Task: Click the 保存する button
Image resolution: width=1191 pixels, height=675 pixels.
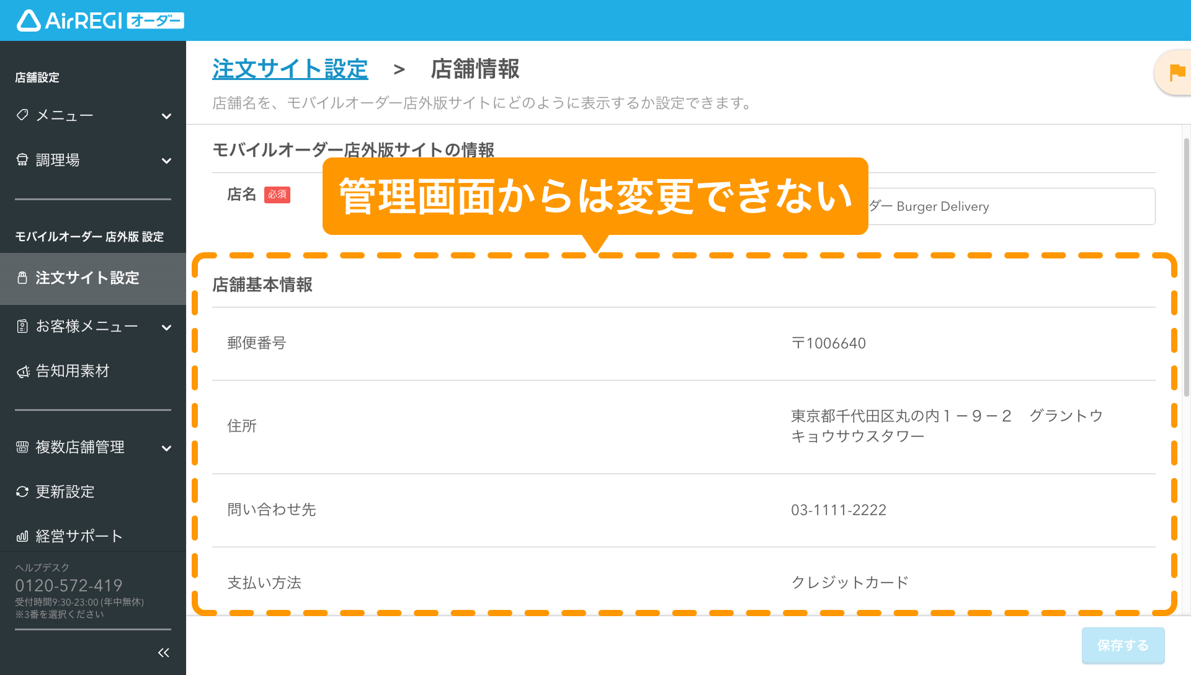Action: [x=1123, y=645]
